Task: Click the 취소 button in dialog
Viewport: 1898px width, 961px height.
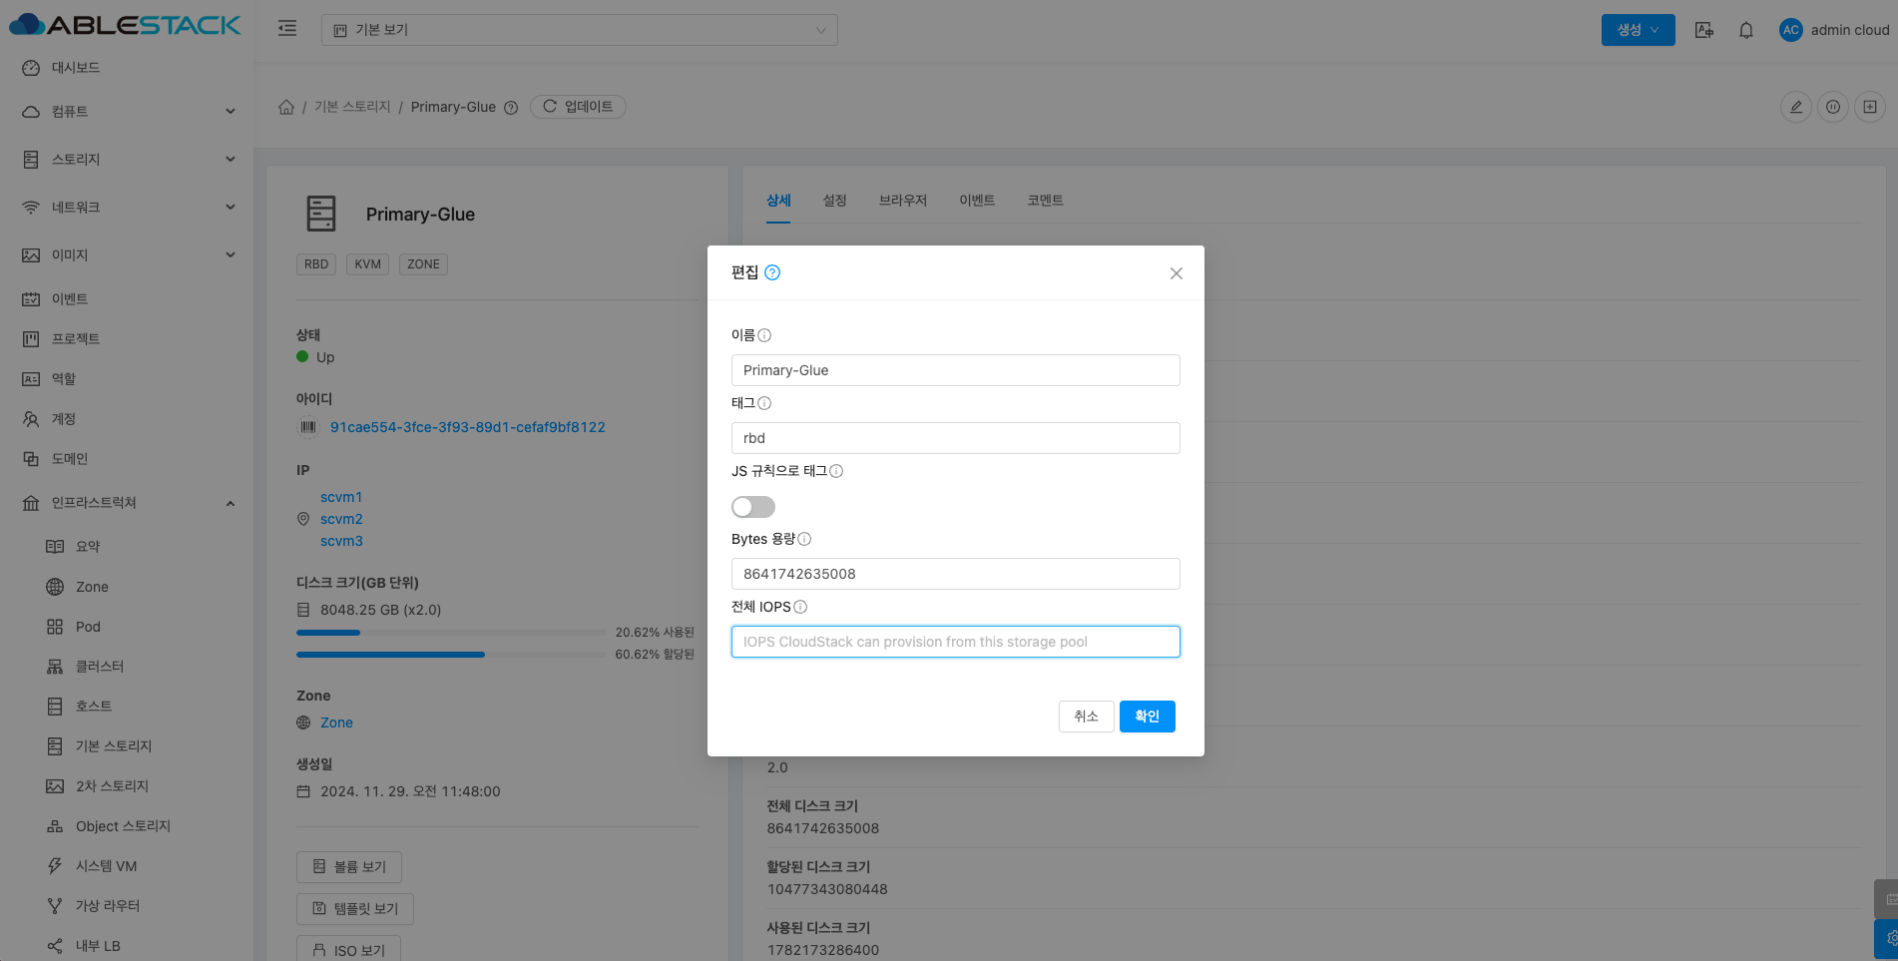Action: [1086, 717]
